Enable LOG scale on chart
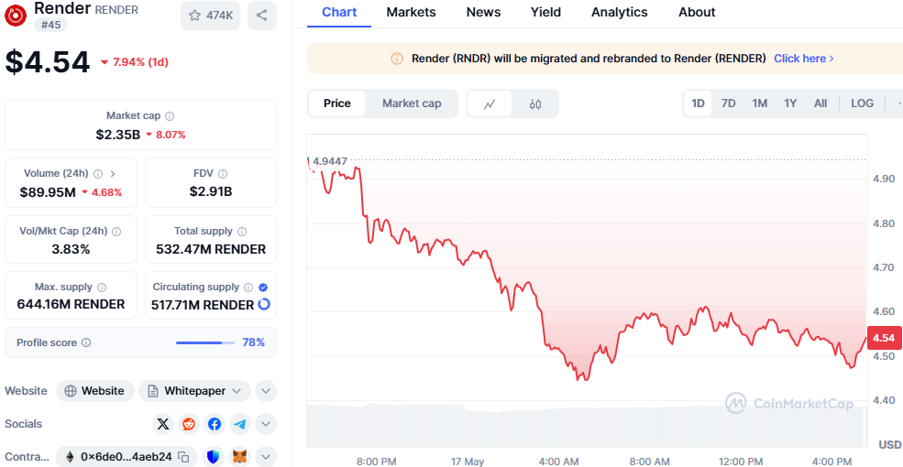Screen dimensions: 903x467 pos(862,103)
